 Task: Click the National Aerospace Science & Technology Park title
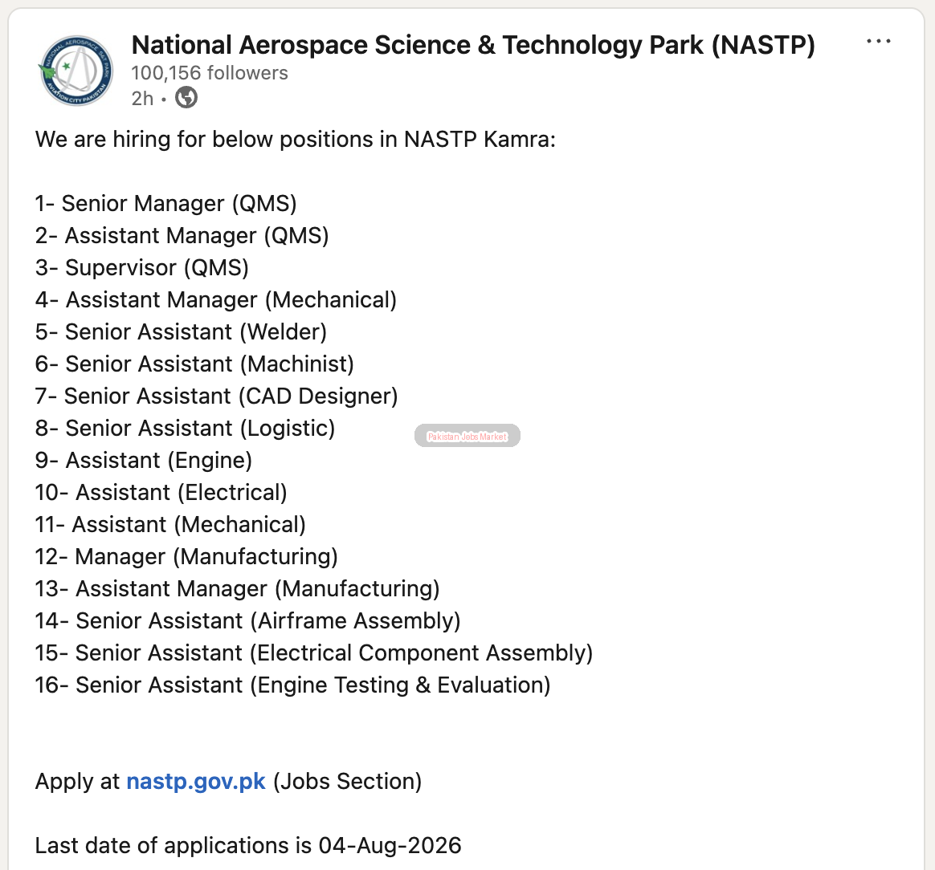tap(473, 45)
